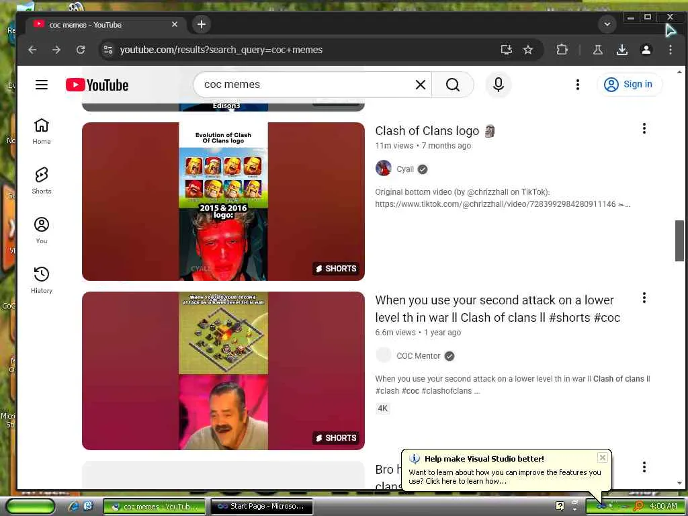Clear the search query with X
This screenshot has width=688, height=516.
point(421,85)
